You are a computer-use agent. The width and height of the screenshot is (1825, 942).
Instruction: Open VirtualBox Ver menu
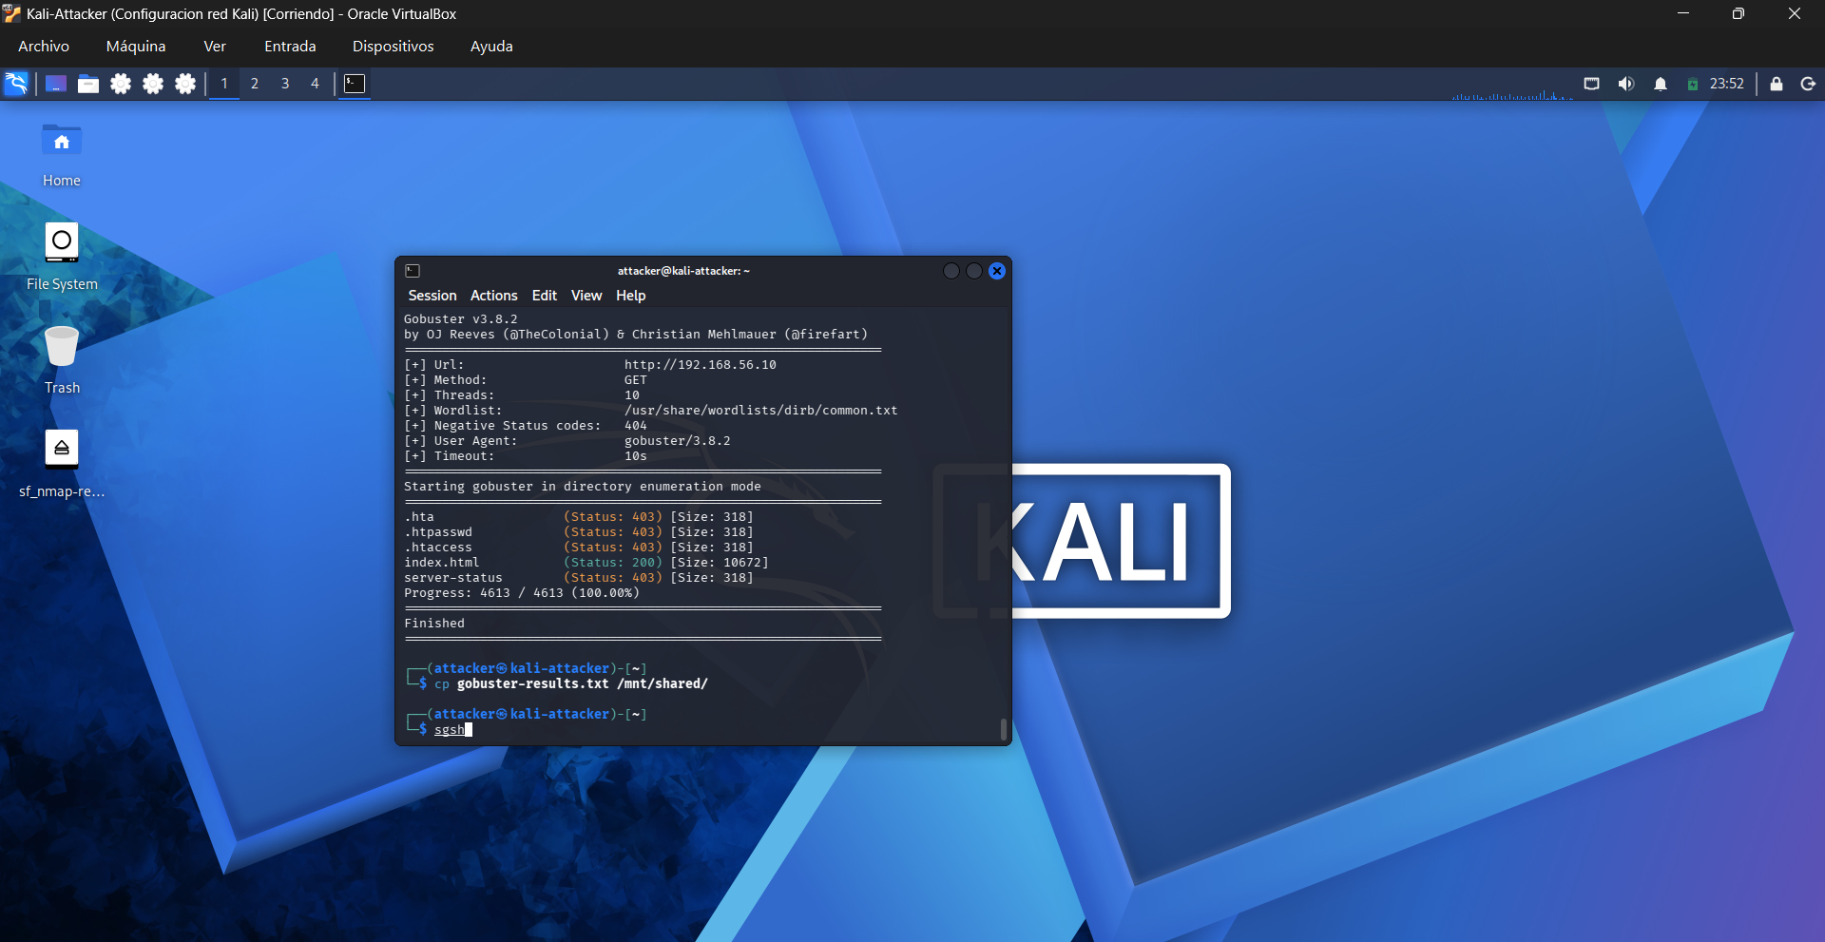tap(215, 47)
